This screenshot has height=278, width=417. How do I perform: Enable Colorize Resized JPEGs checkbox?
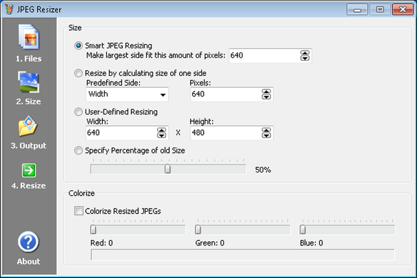pos(78,211)
